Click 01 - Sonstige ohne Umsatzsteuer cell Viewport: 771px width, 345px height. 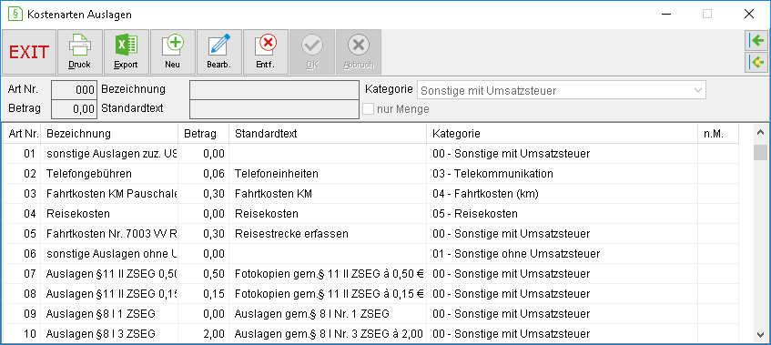[563, 254]
